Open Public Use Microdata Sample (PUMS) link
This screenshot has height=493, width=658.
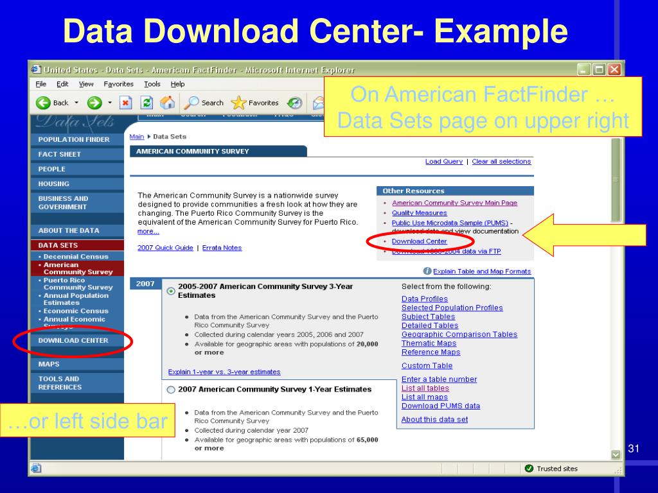tap(450, 223)
